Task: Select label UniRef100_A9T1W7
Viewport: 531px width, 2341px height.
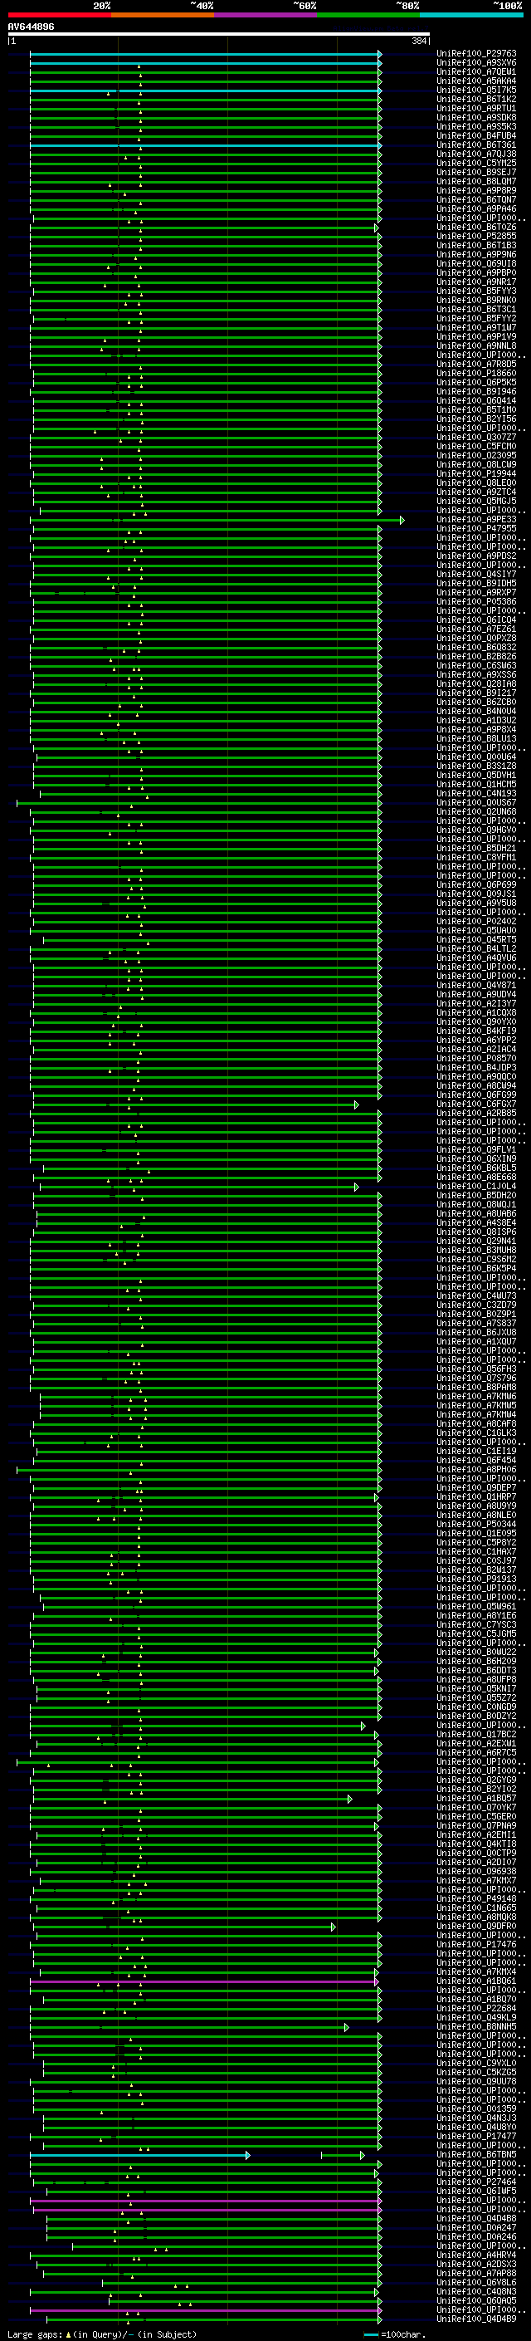Action: tap(476, 328)
